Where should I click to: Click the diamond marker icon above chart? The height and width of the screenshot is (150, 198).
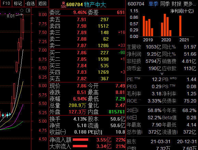(22, 11)
